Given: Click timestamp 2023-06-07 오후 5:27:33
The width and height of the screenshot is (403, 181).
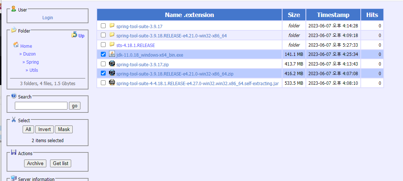Looking at the screenshot, I should pos(333,45).
